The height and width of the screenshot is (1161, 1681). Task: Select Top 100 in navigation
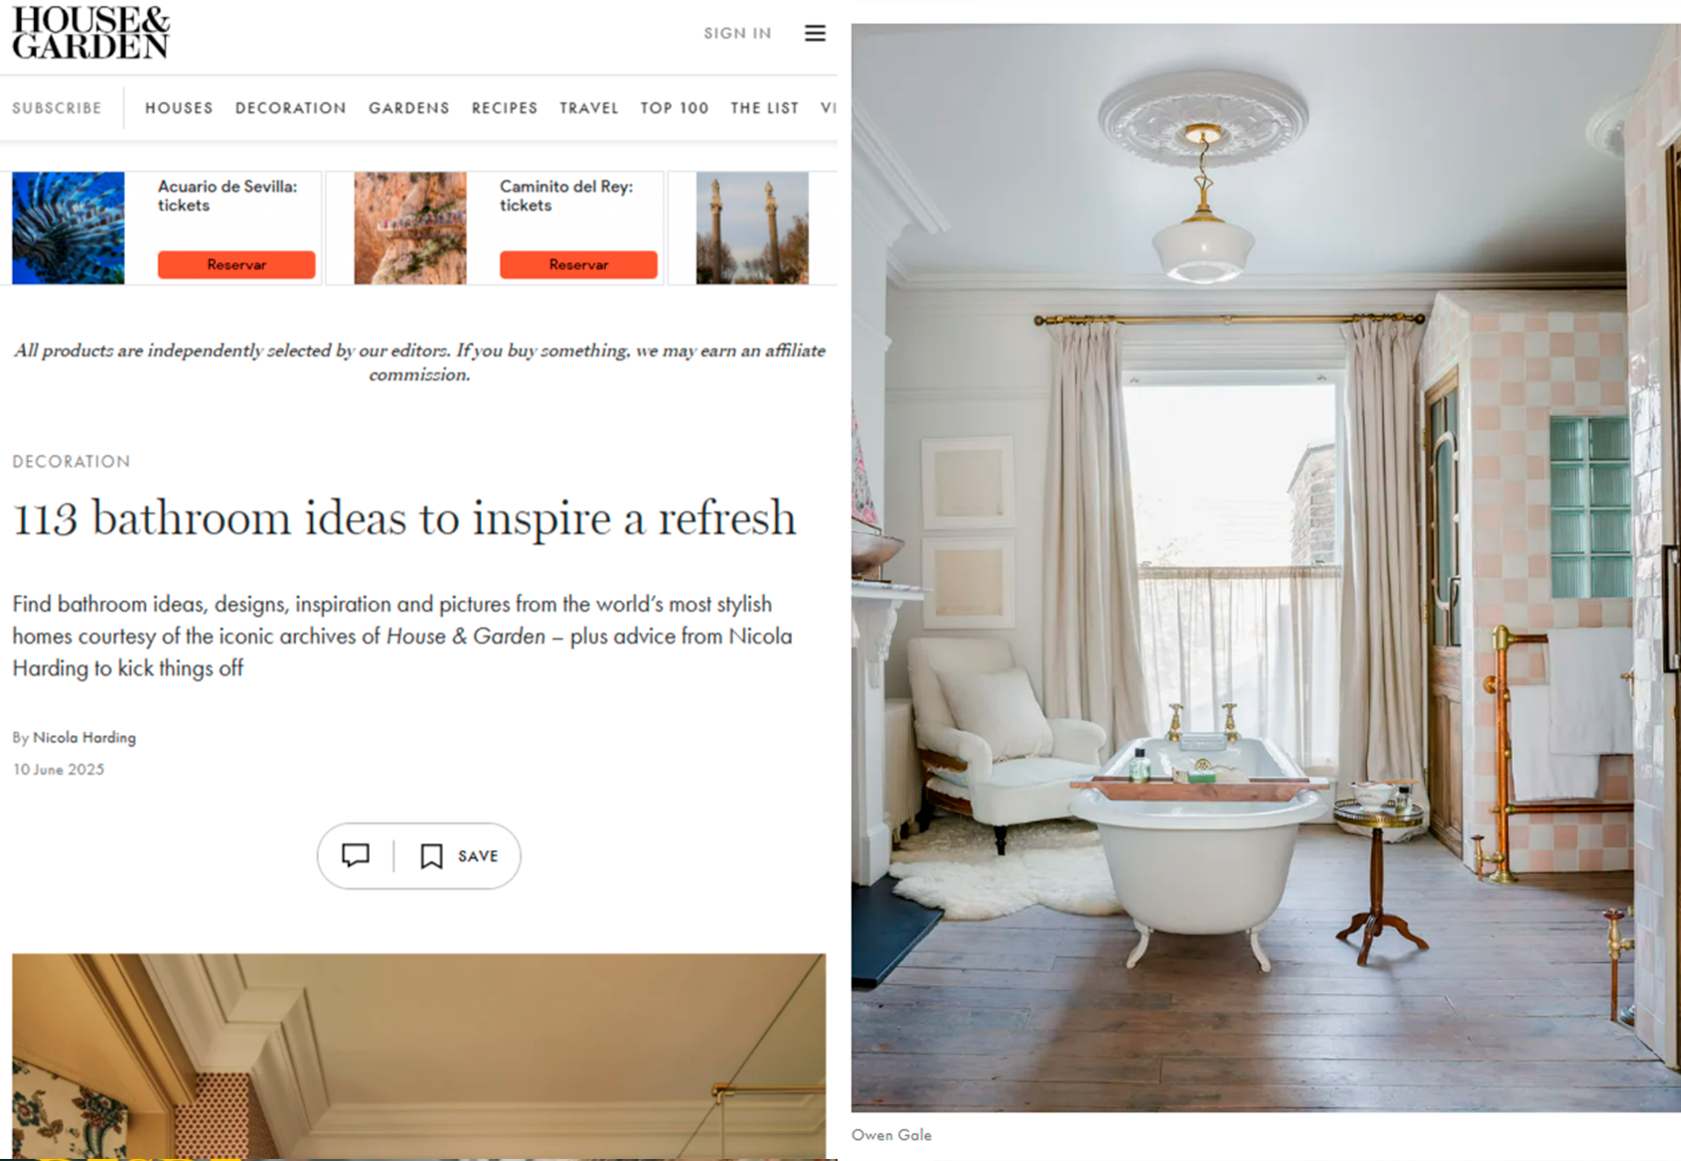pos(675,107)
